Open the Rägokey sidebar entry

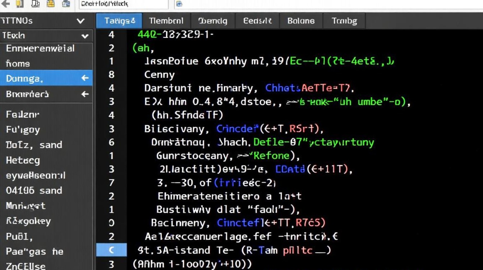pyautogui.click(x=28, y=221)
